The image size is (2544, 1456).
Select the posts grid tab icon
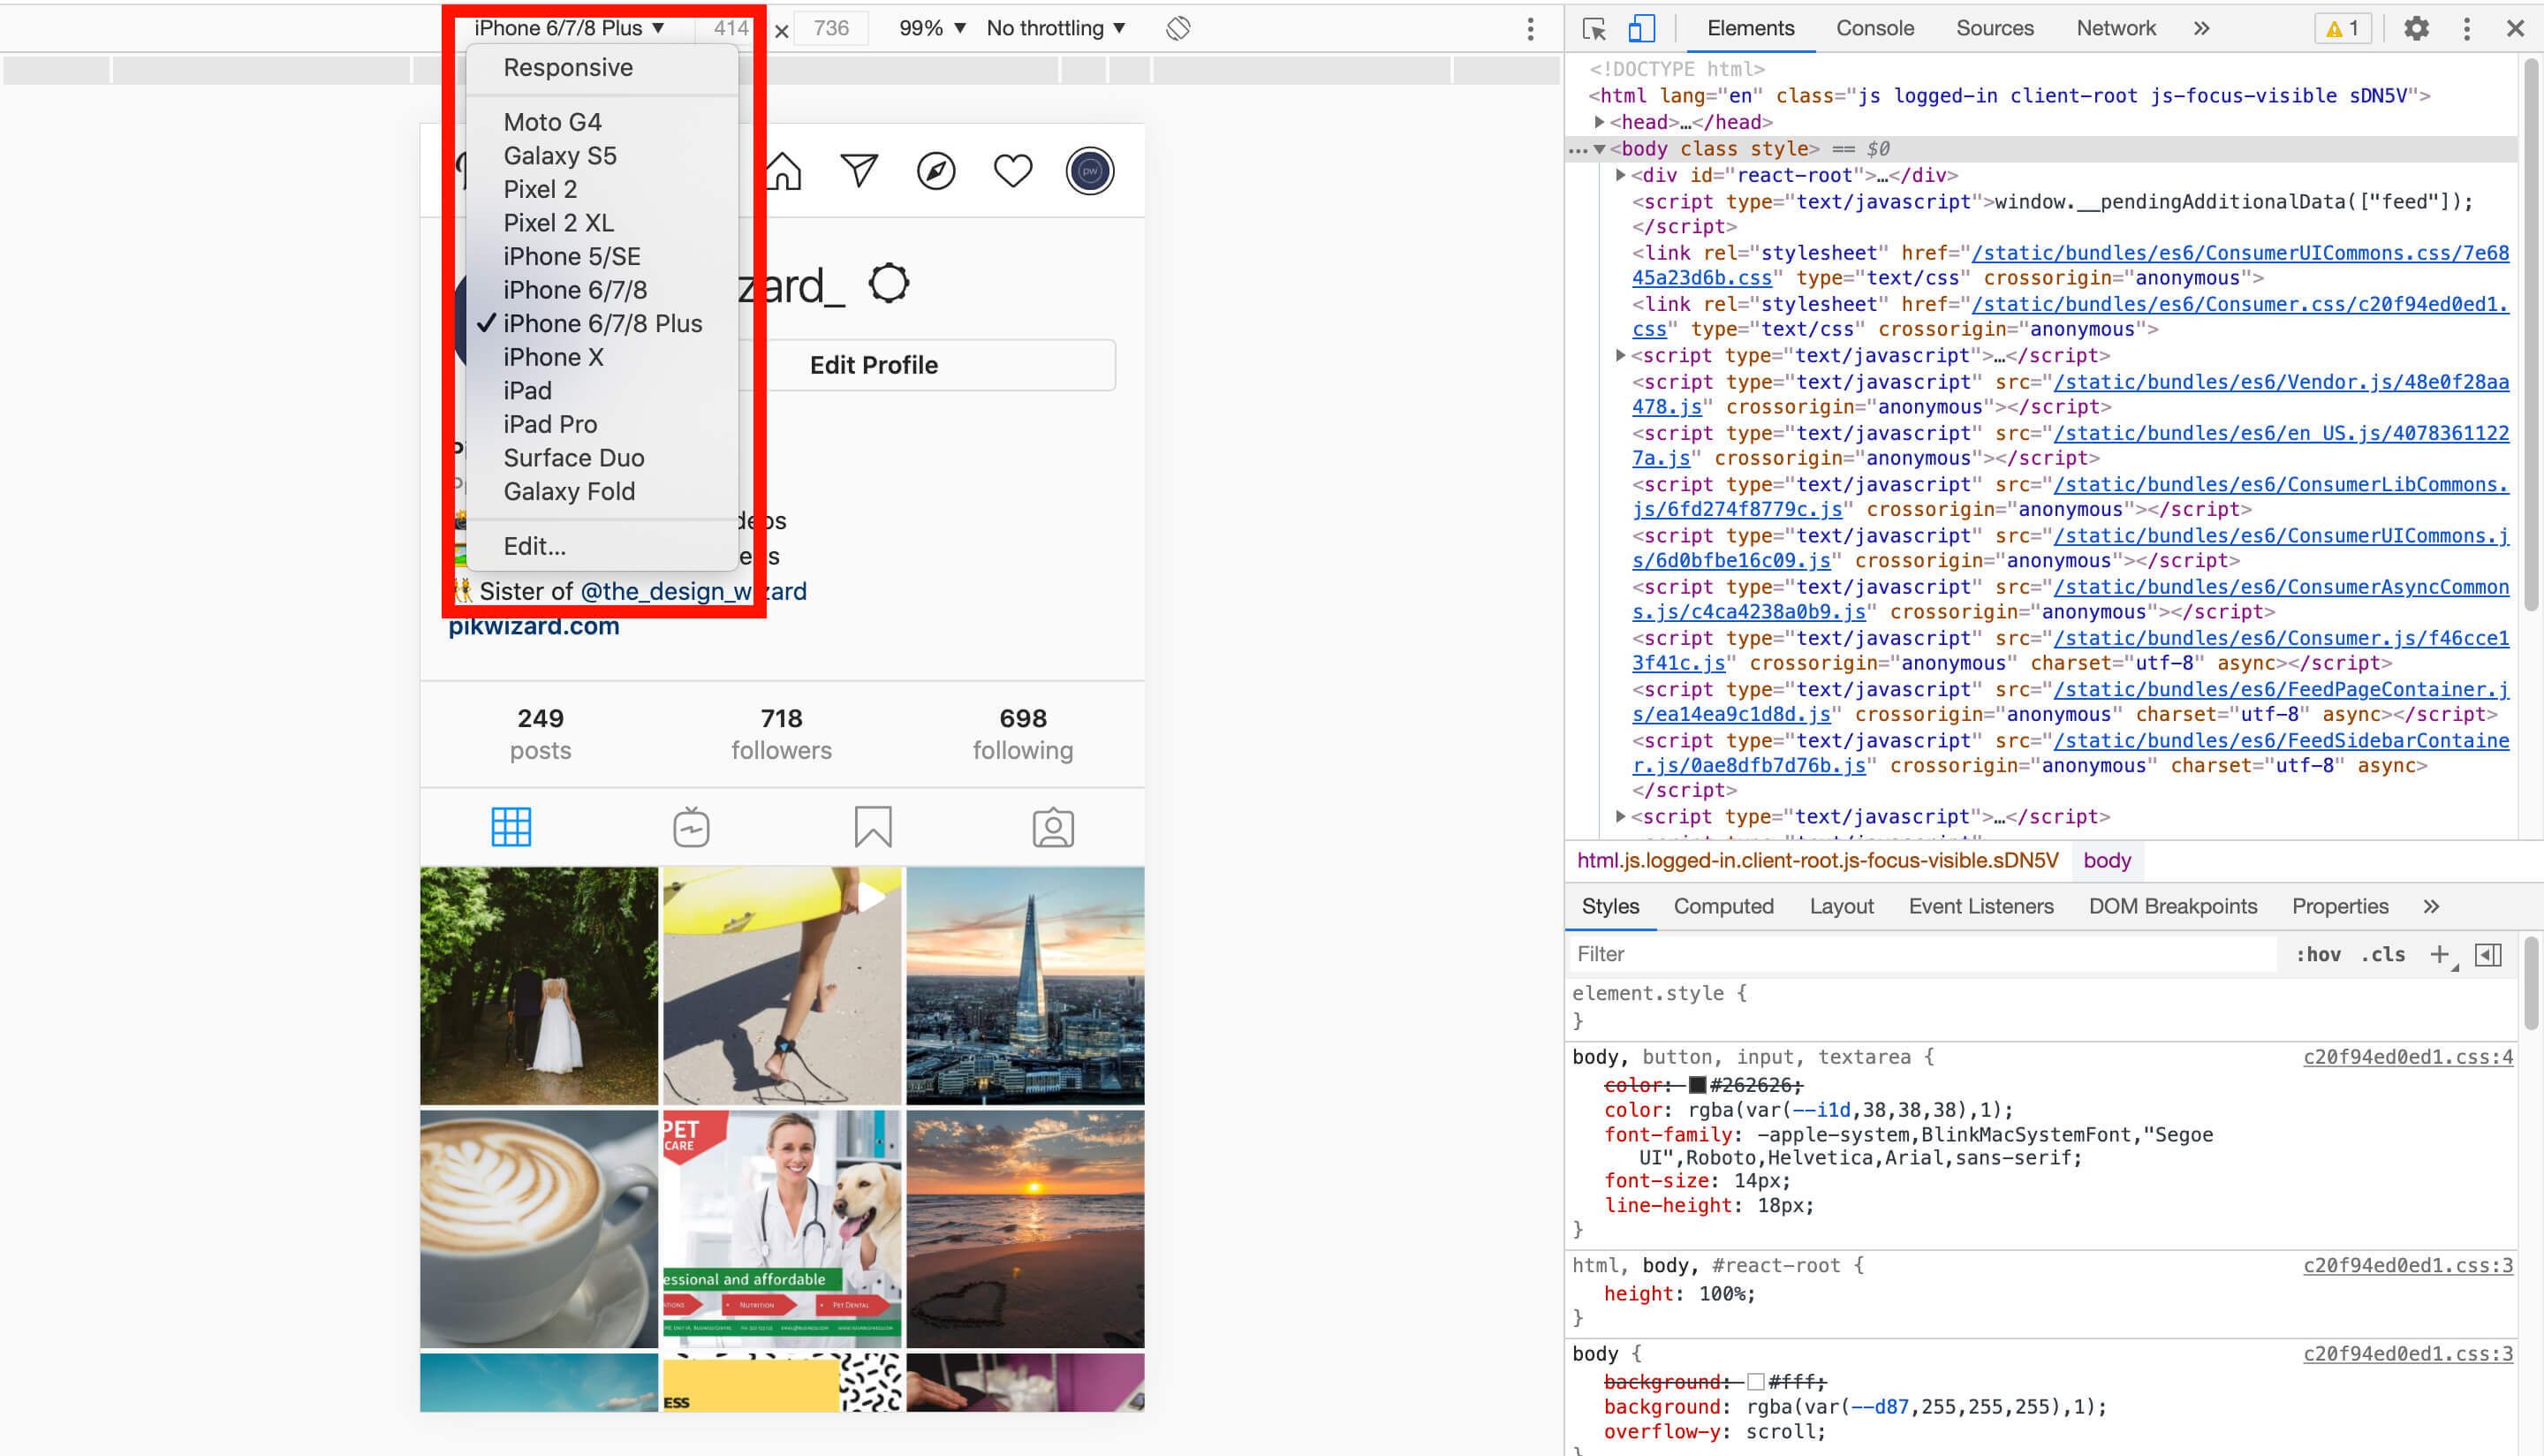click(x=511, y=827)
